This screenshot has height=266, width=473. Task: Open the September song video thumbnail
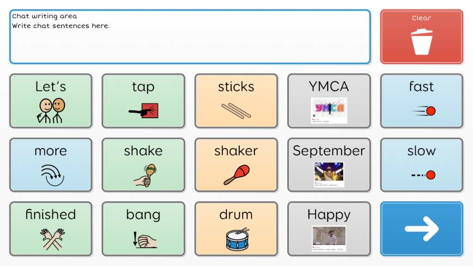[x=329, y=174]
